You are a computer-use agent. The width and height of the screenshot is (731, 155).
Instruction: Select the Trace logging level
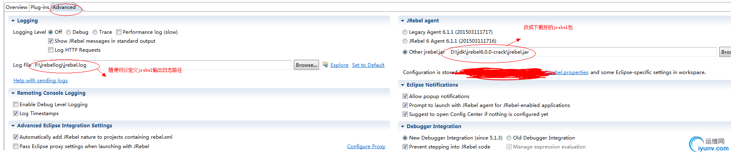pyautogui.click(x=95, y=32)
